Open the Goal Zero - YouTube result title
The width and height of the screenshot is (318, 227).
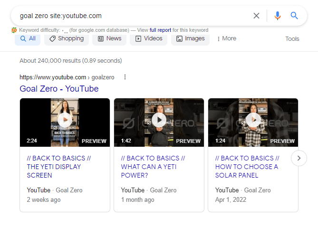point(59,89)
